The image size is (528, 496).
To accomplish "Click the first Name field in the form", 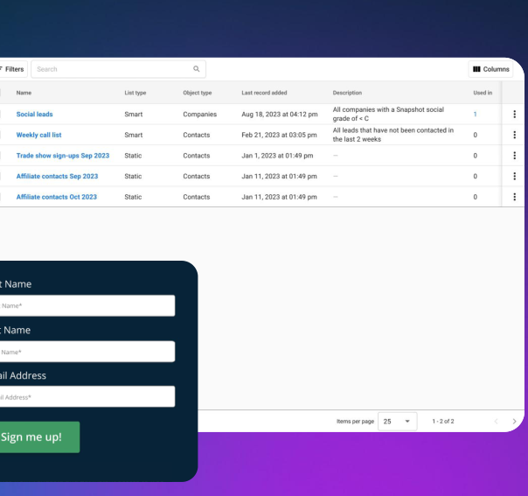I will (86, 305).
